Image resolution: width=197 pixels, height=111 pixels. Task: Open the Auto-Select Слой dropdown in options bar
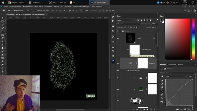coord(29,11)
